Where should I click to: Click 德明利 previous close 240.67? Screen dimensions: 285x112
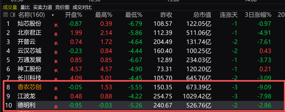163,105
